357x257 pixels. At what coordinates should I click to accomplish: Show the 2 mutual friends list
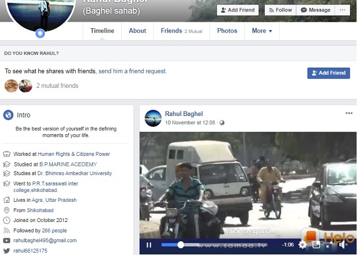[x=57, y=86]
